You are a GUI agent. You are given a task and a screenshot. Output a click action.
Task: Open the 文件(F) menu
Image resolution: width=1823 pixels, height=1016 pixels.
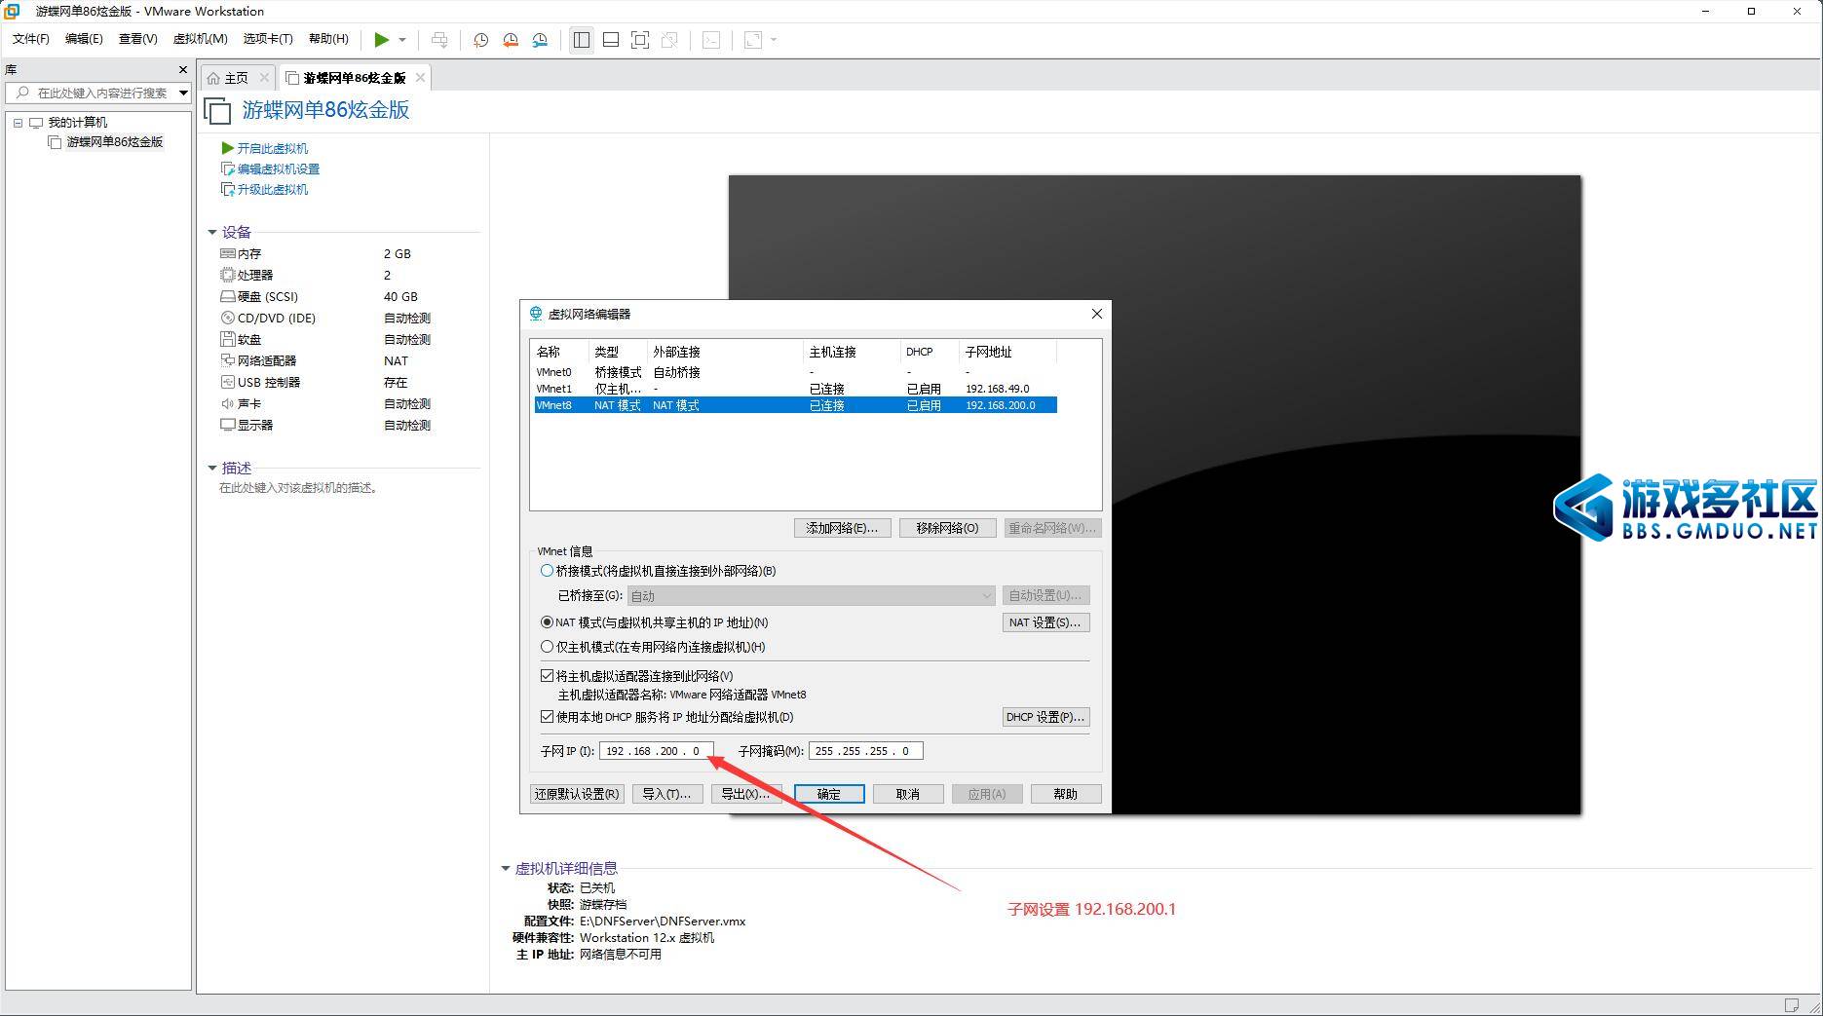point(31,39)
